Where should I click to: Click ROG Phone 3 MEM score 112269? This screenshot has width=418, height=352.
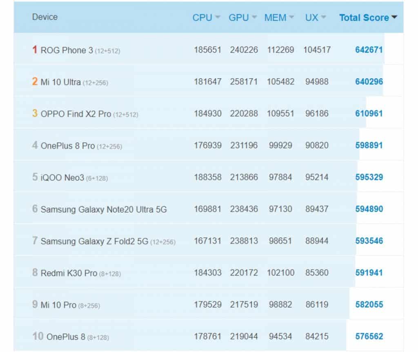pyautogui.click(x=280, y=50)
